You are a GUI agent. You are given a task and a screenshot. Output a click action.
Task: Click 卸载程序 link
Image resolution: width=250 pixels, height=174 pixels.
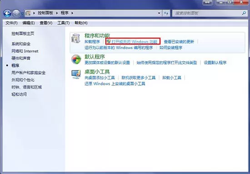tap(92, 42)
